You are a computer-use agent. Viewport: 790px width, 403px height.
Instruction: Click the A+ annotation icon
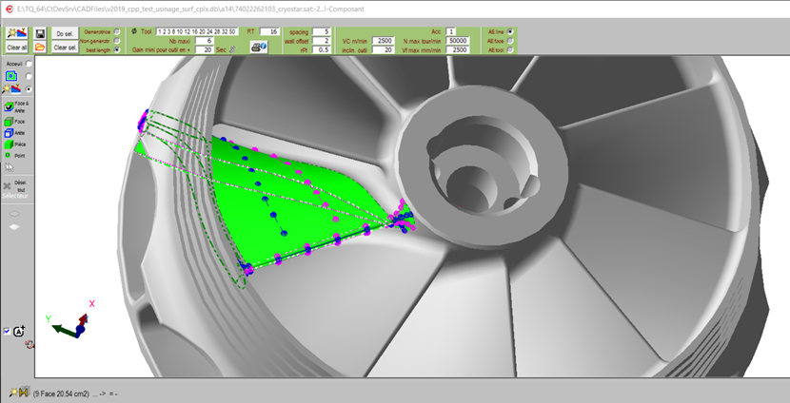pos(19,331)
